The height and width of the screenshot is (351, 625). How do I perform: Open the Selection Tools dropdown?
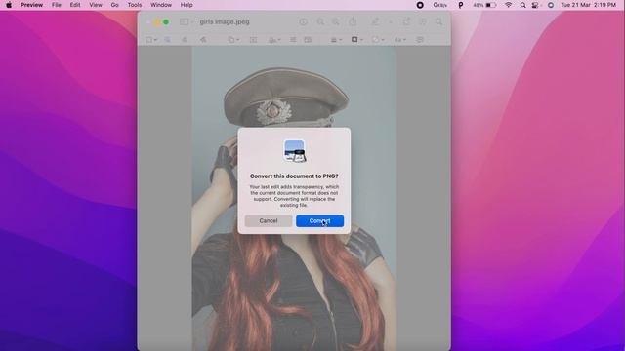151,40
